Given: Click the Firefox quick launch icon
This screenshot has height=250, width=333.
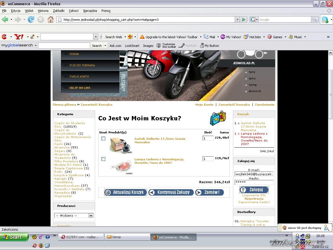Looking at the screenshot, I should (41, 246).
